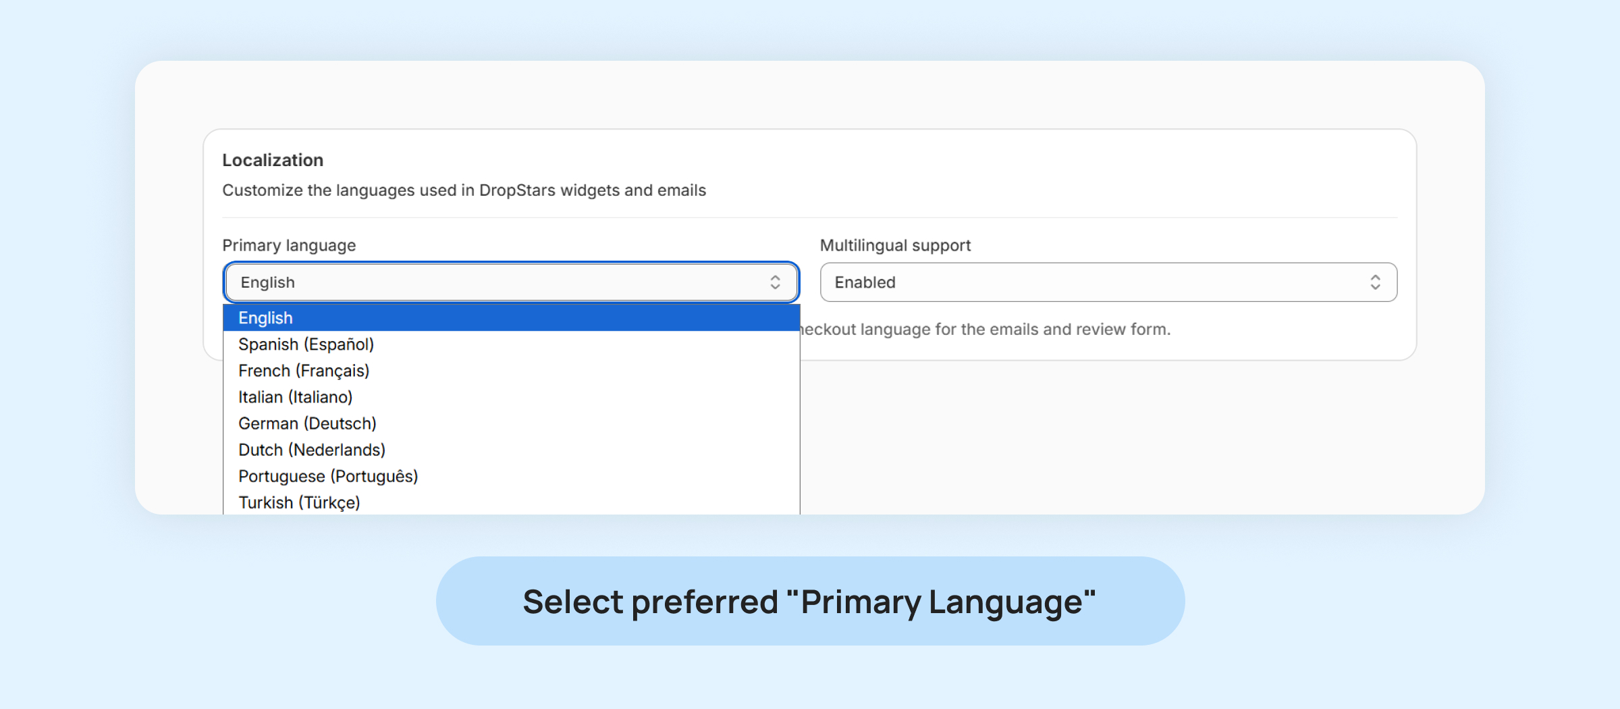Choose German (Deutsch) language option
This screenshot has width=1620, height=709.
pyautogui.click(x=307, y=423)
